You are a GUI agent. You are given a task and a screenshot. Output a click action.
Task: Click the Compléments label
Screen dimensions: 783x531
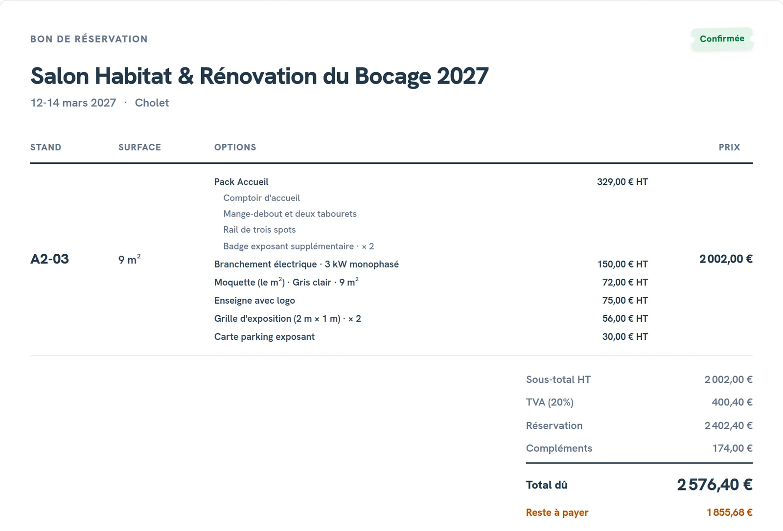point(559,448)
